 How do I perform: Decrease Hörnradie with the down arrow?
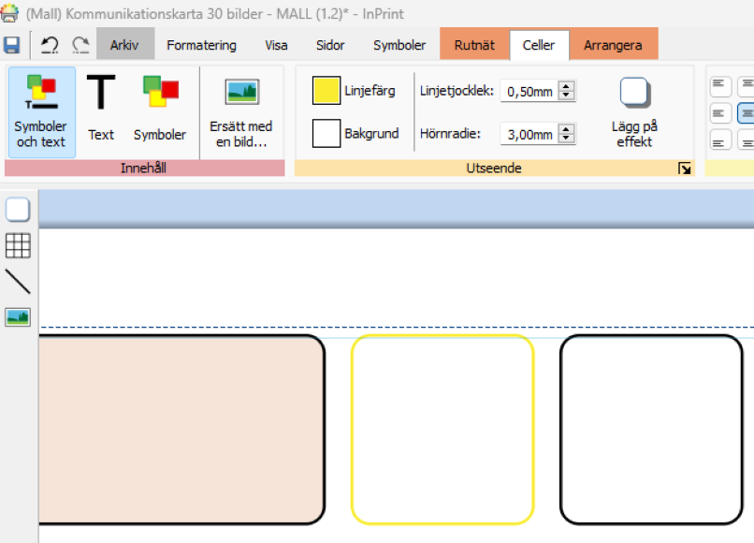click(566, 139)
